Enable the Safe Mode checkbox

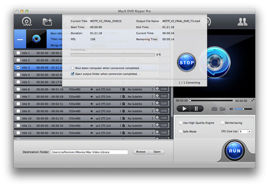pos(181,131)
